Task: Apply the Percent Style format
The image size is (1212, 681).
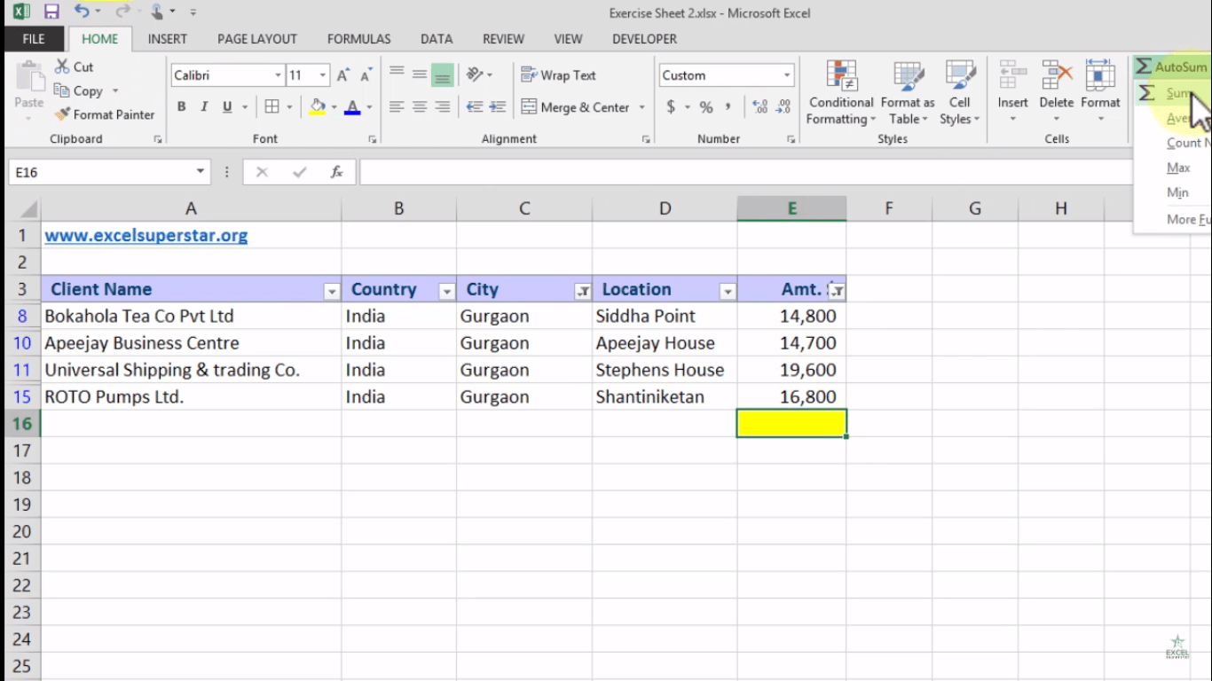Action: pyautogui.click(x=705, y=107)
